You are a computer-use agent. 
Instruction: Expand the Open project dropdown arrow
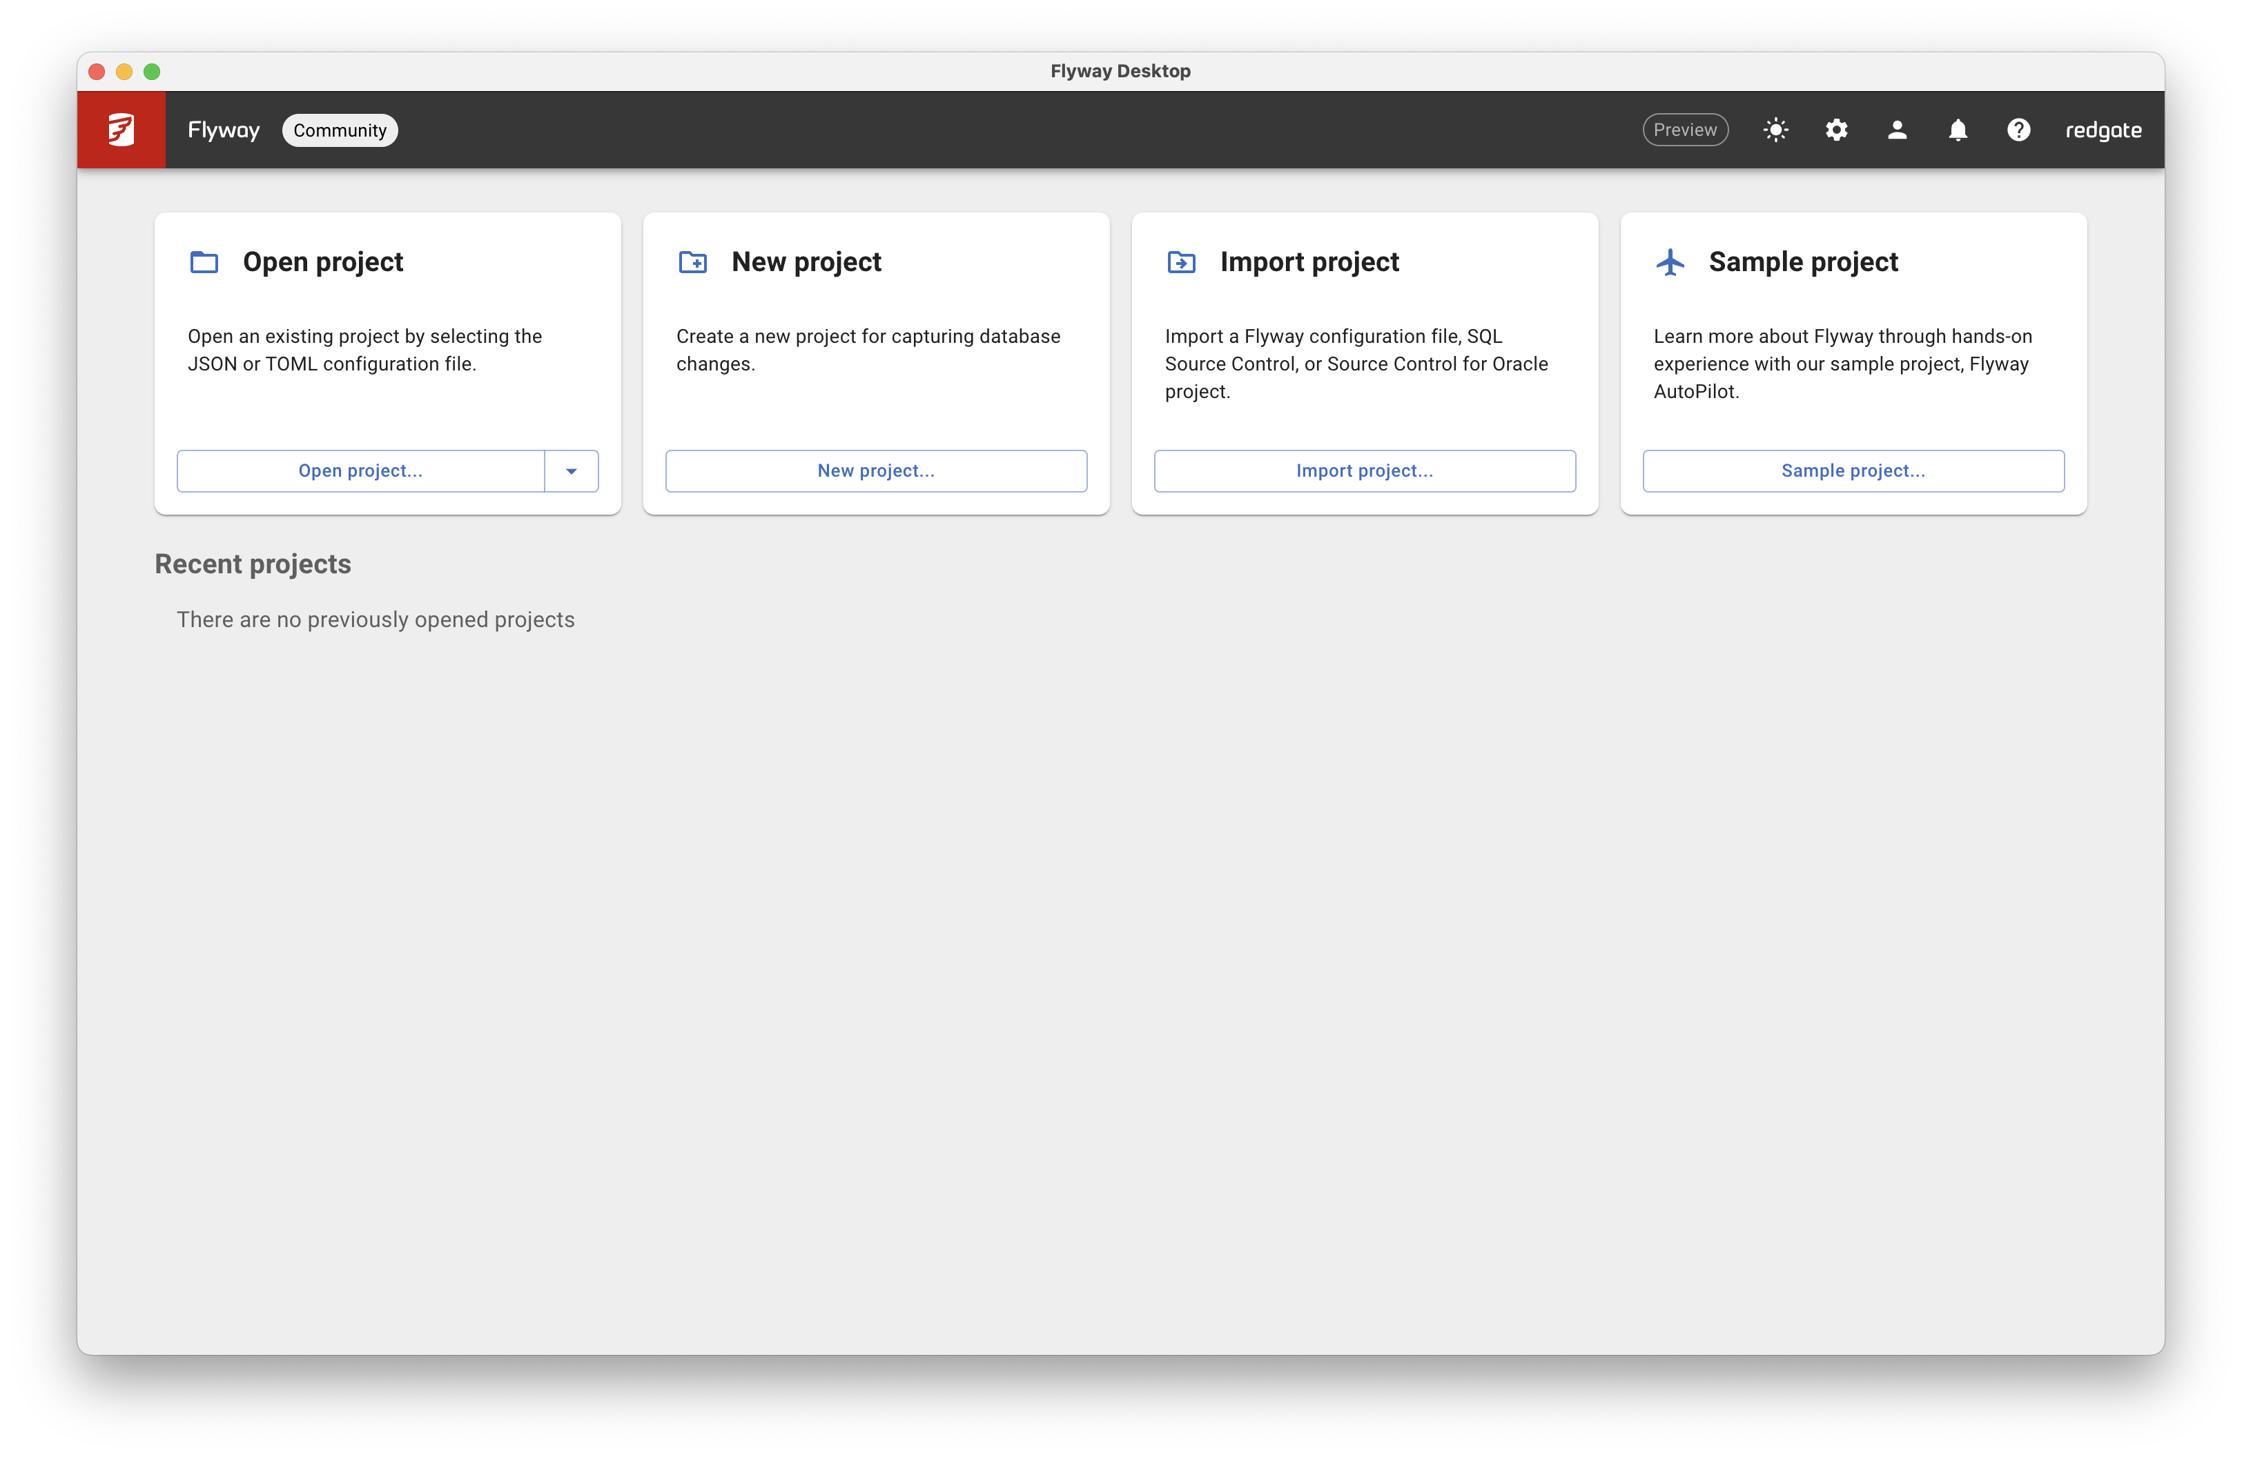tap(571, 470)
